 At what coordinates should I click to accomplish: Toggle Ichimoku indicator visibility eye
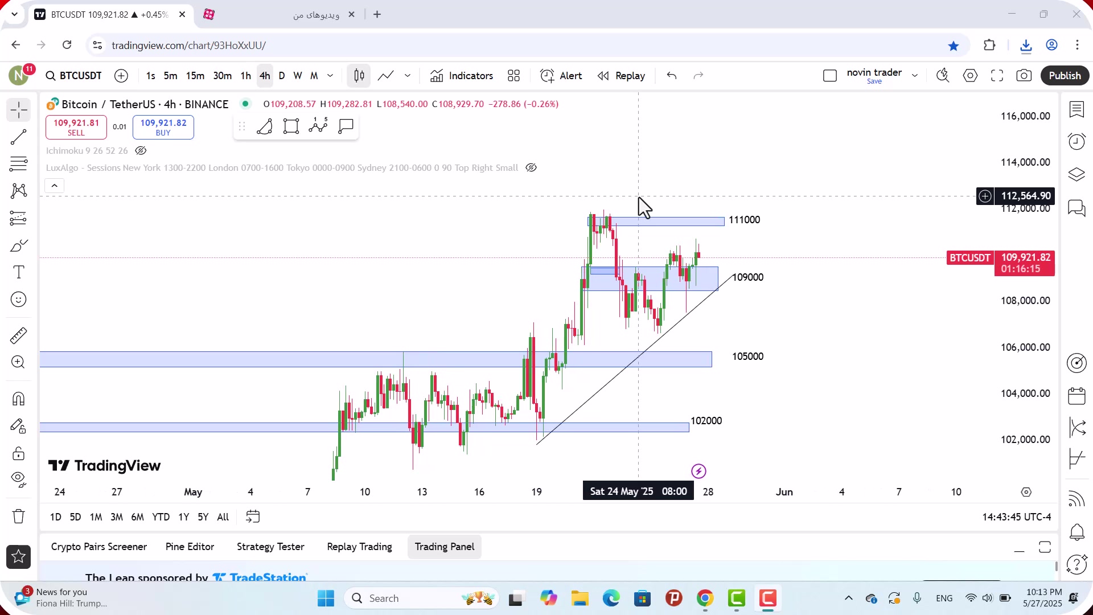point(141,151)
